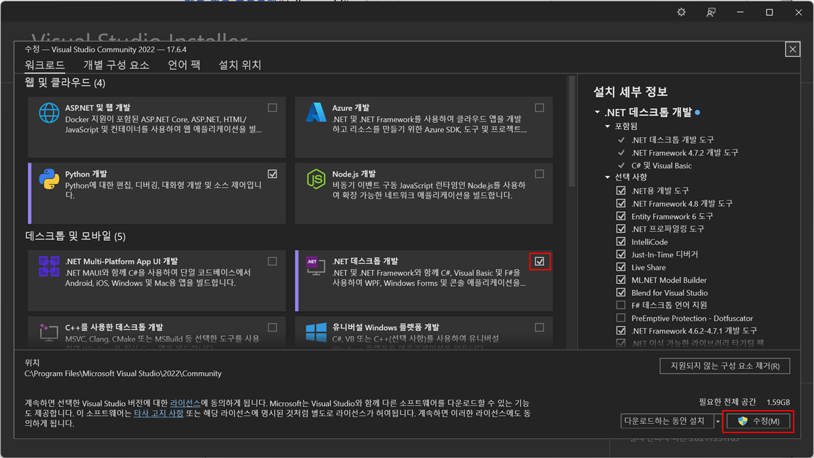Collapse the 선택 사항 section arrow
814x458 pixels.
point(607,177)
